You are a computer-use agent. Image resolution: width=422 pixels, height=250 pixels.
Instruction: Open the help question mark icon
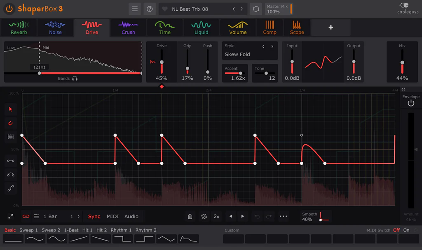click(150, 9)
